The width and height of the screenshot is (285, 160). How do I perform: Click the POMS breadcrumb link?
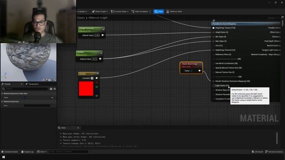81,18
